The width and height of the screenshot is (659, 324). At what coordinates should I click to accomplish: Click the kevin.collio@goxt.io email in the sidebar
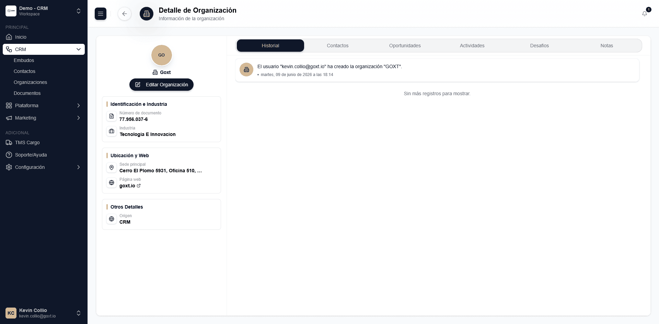pos(37,316)
